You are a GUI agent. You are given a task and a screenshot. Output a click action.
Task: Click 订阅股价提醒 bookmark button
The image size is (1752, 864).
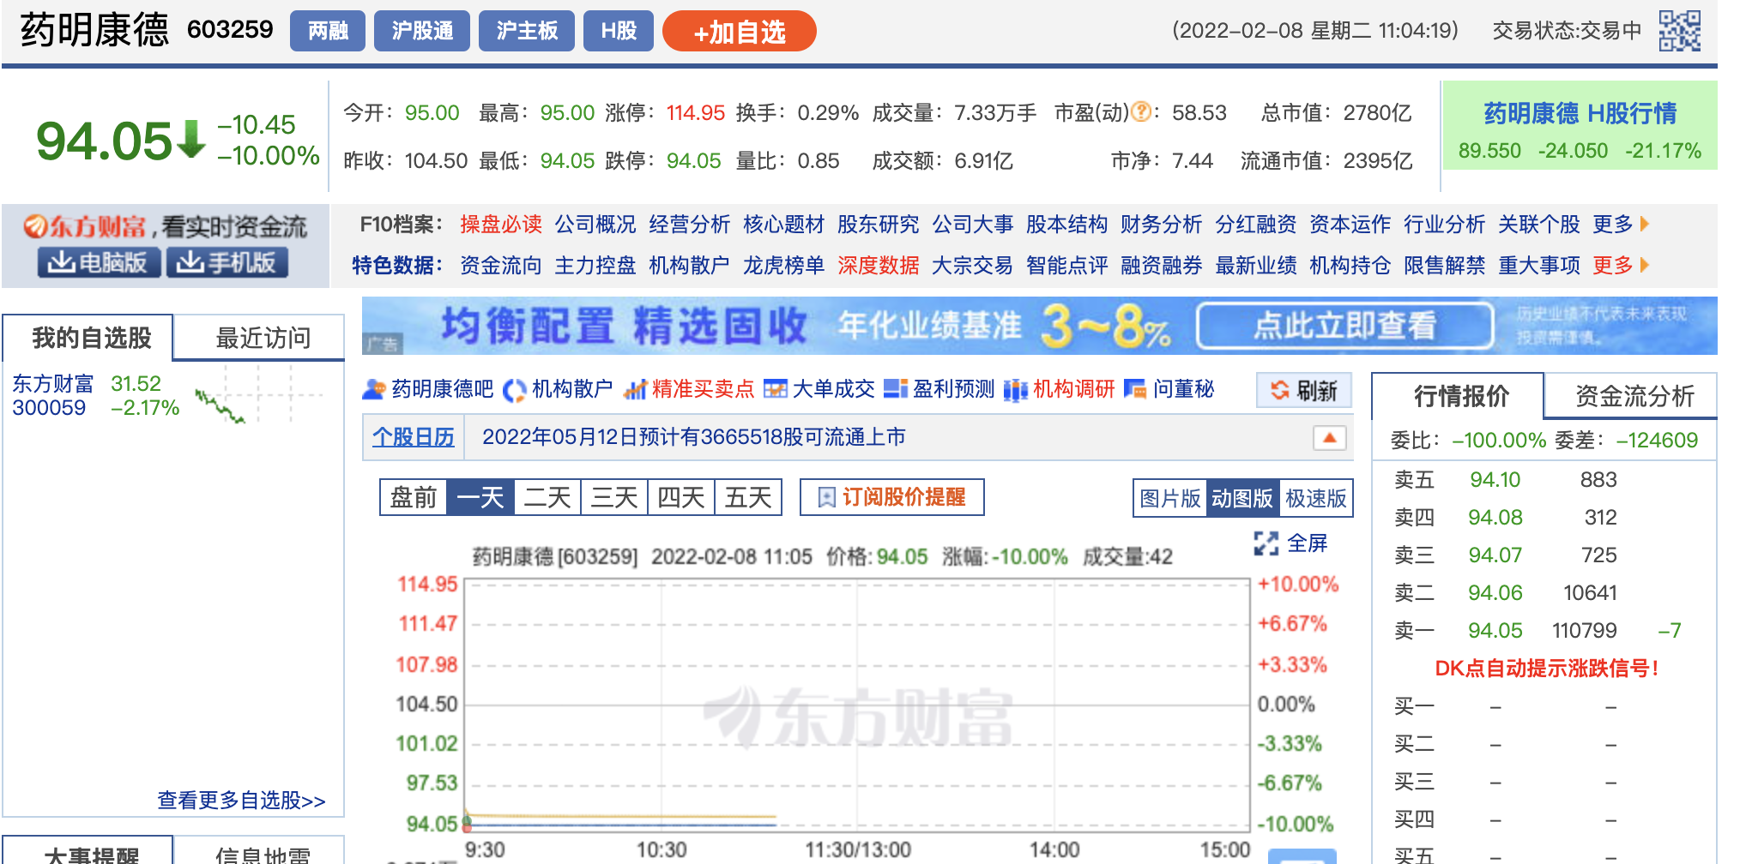click(892, 497)
